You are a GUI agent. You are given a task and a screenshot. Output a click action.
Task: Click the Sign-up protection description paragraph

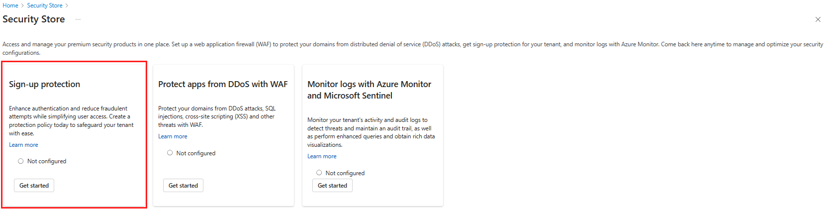coord(71,120)
